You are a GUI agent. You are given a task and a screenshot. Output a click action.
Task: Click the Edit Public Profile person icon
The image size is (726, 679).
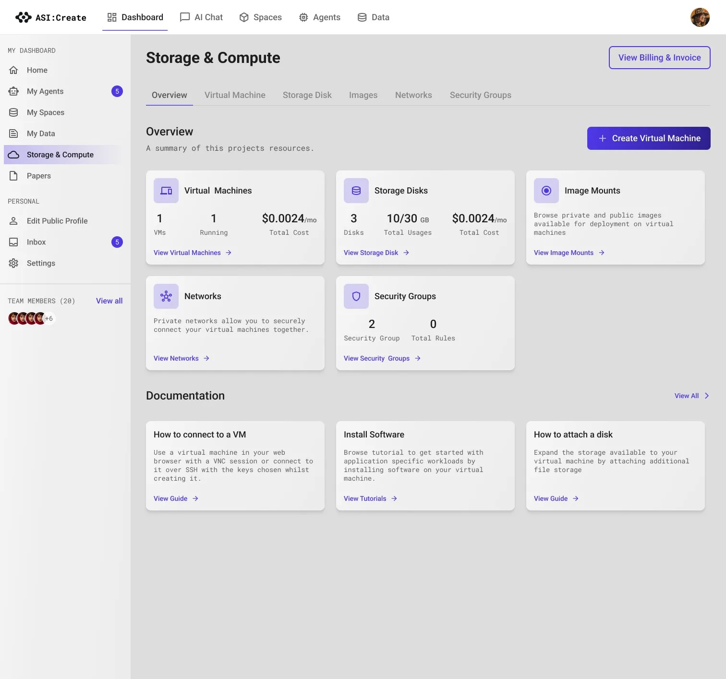tap(13, 221)
